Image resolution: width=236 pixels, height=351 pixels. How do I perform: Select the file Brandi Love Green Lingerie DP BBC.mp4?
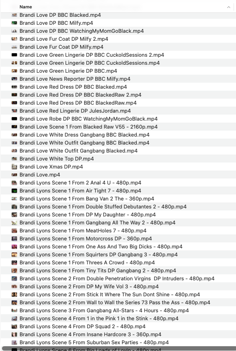[68, 71]
